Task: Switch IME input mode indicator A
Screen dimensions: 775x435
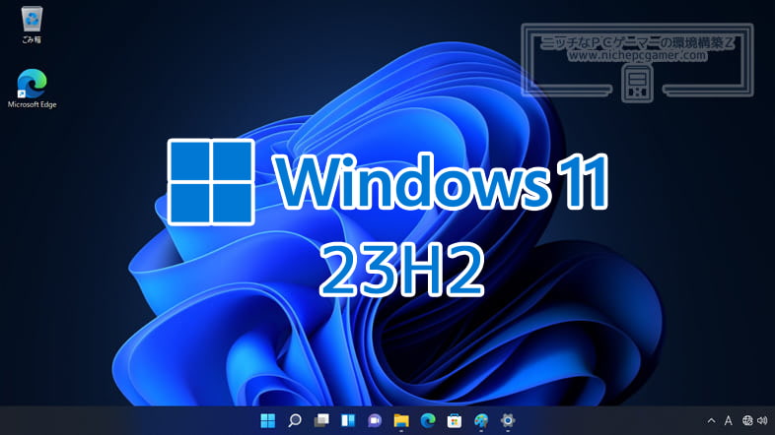Action: [x=728, y=420]
